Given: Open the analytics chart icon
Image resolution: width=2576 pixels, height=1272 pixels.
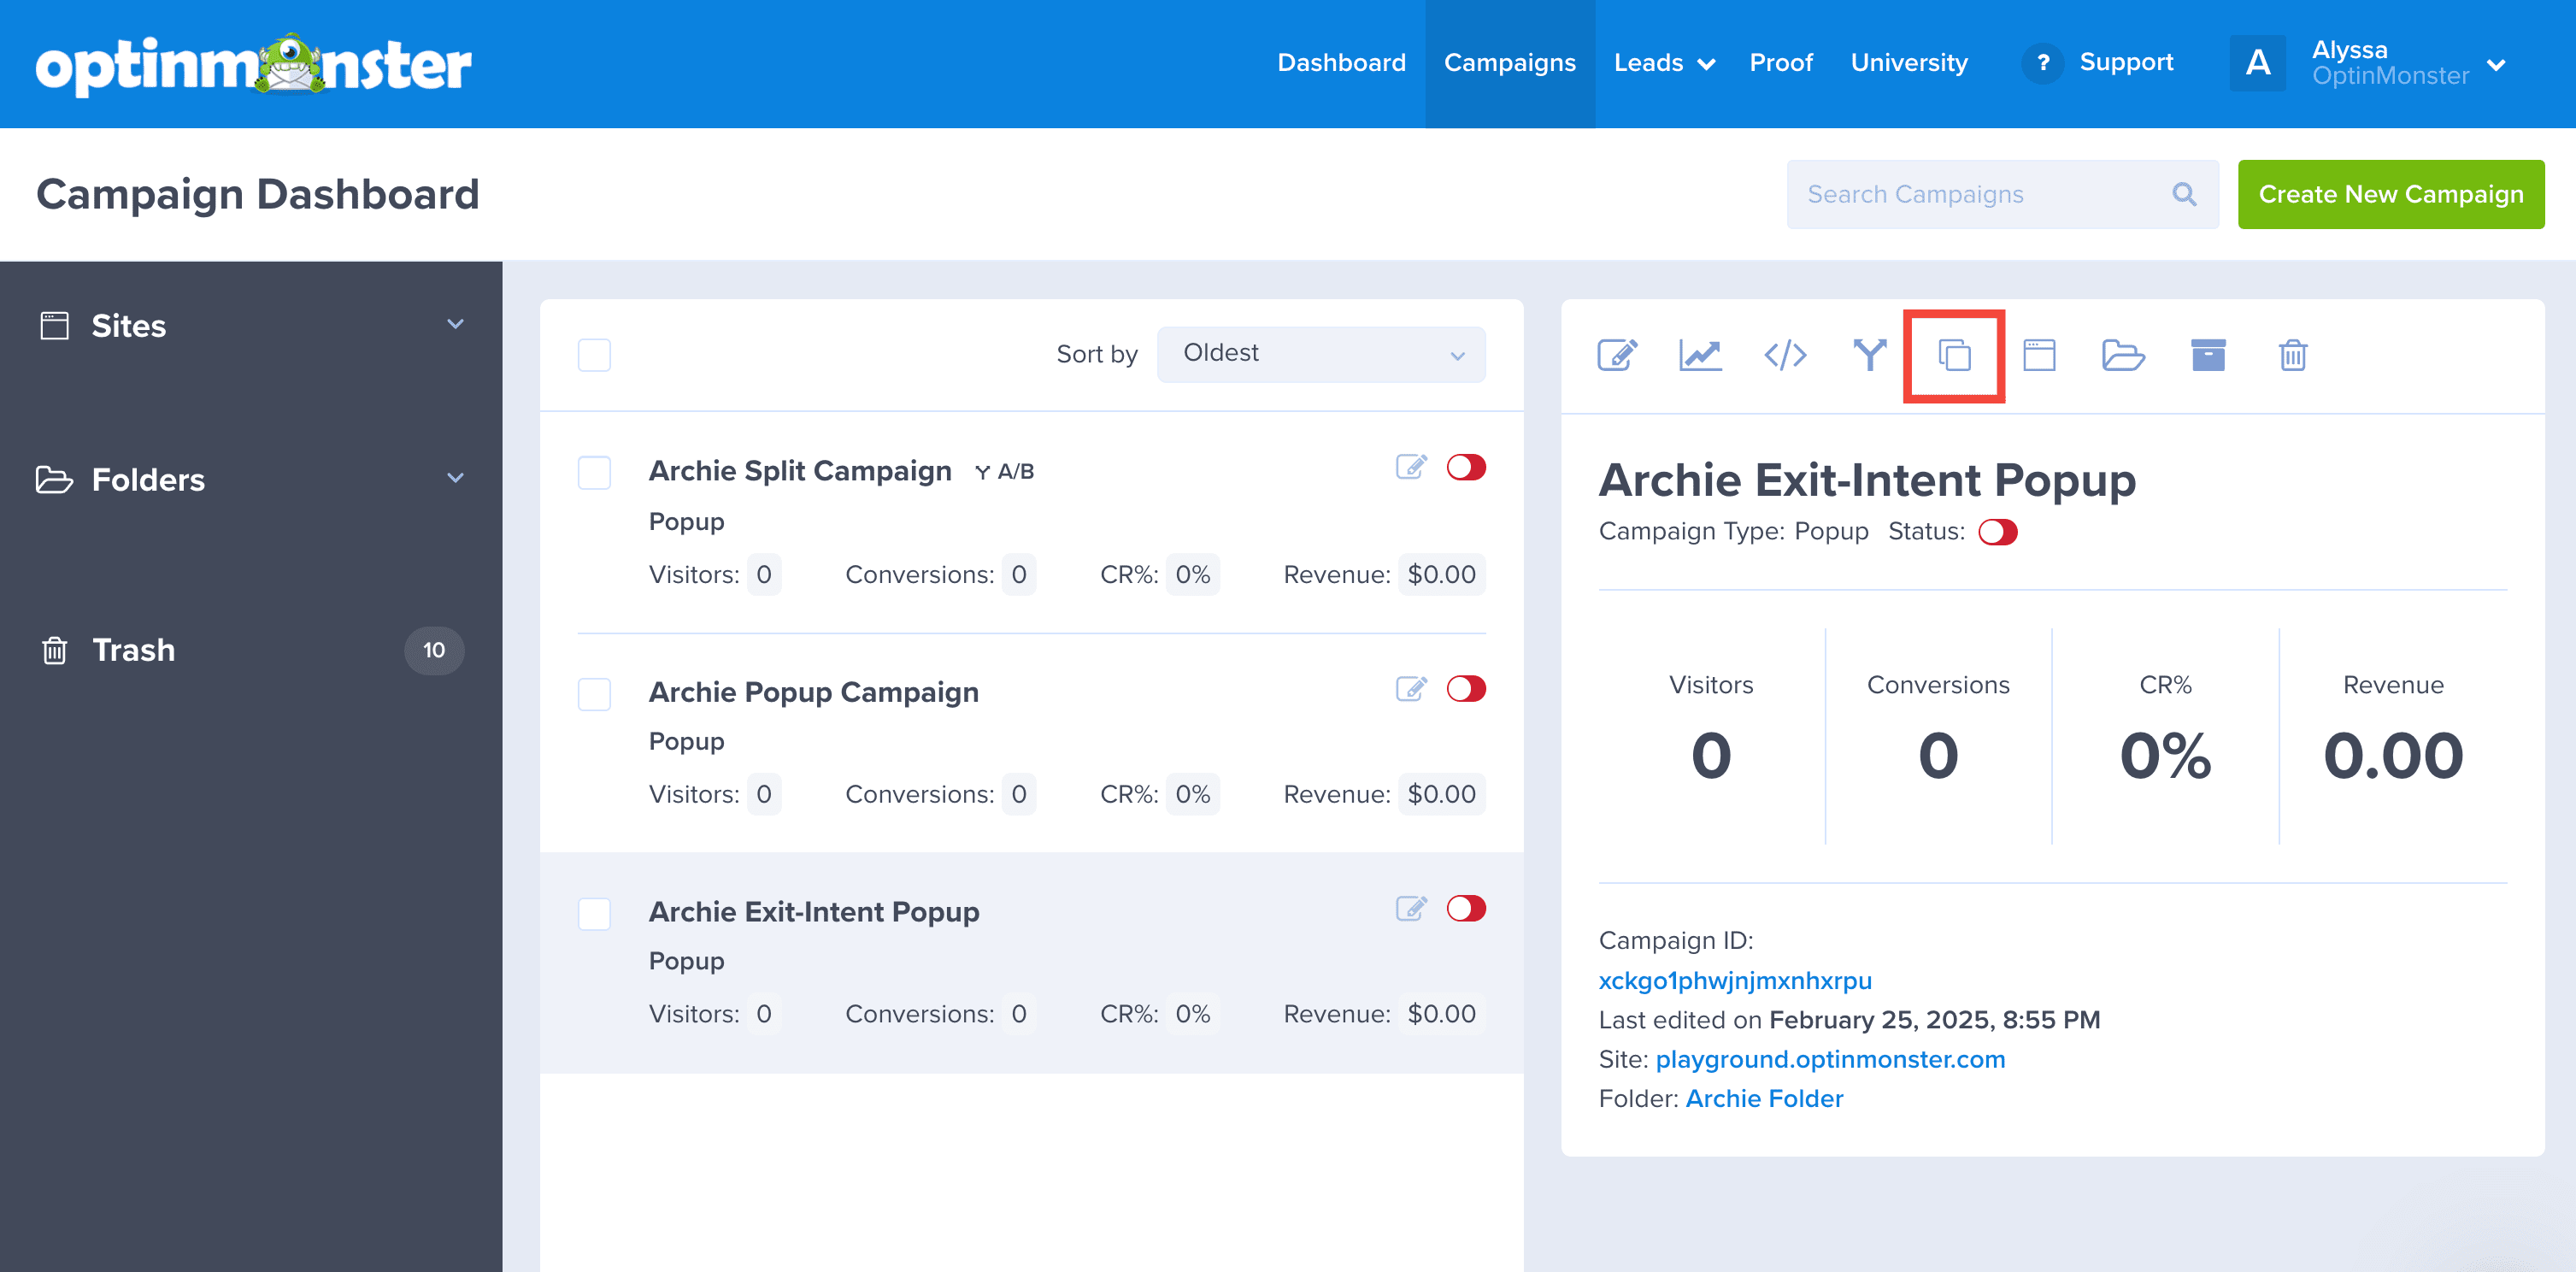Looking at the screenshot, I should point(1700,355).
